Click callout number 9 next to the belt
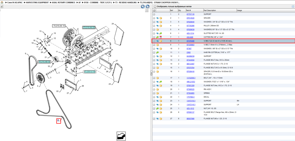This screenshot has width=295, height=141. click(x=25, y=54)
